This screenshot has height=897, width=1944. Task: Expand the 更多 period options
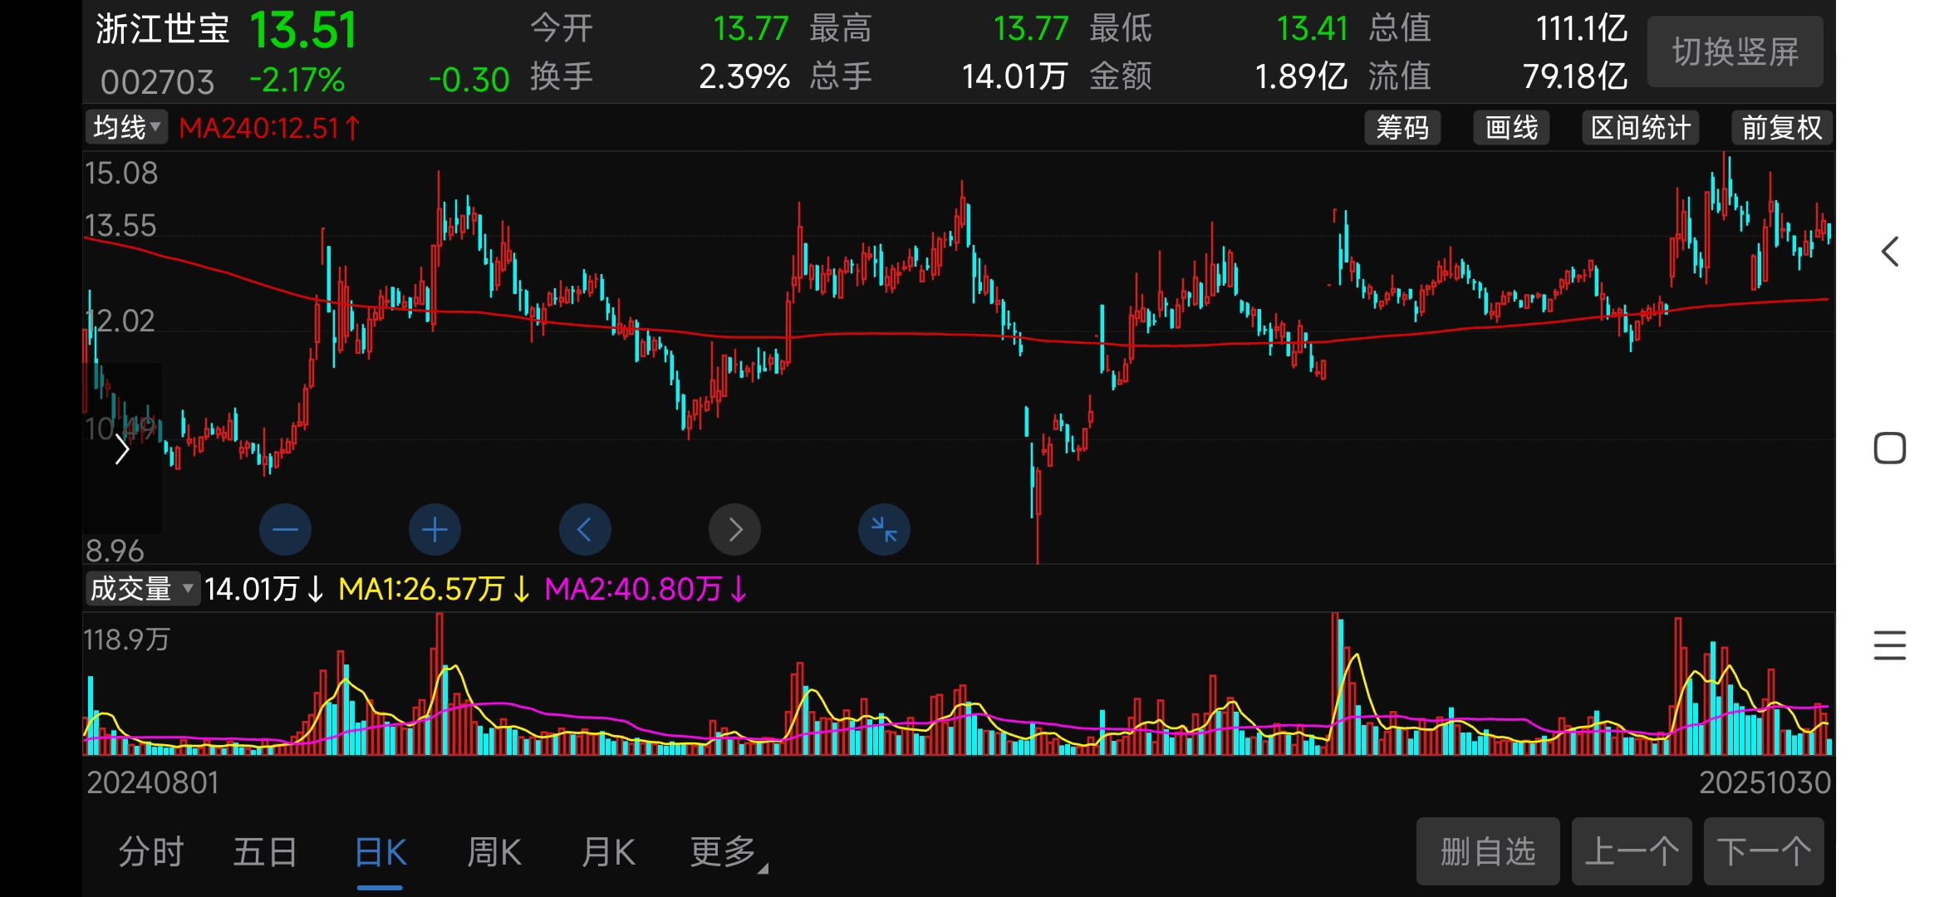[725, 852]
